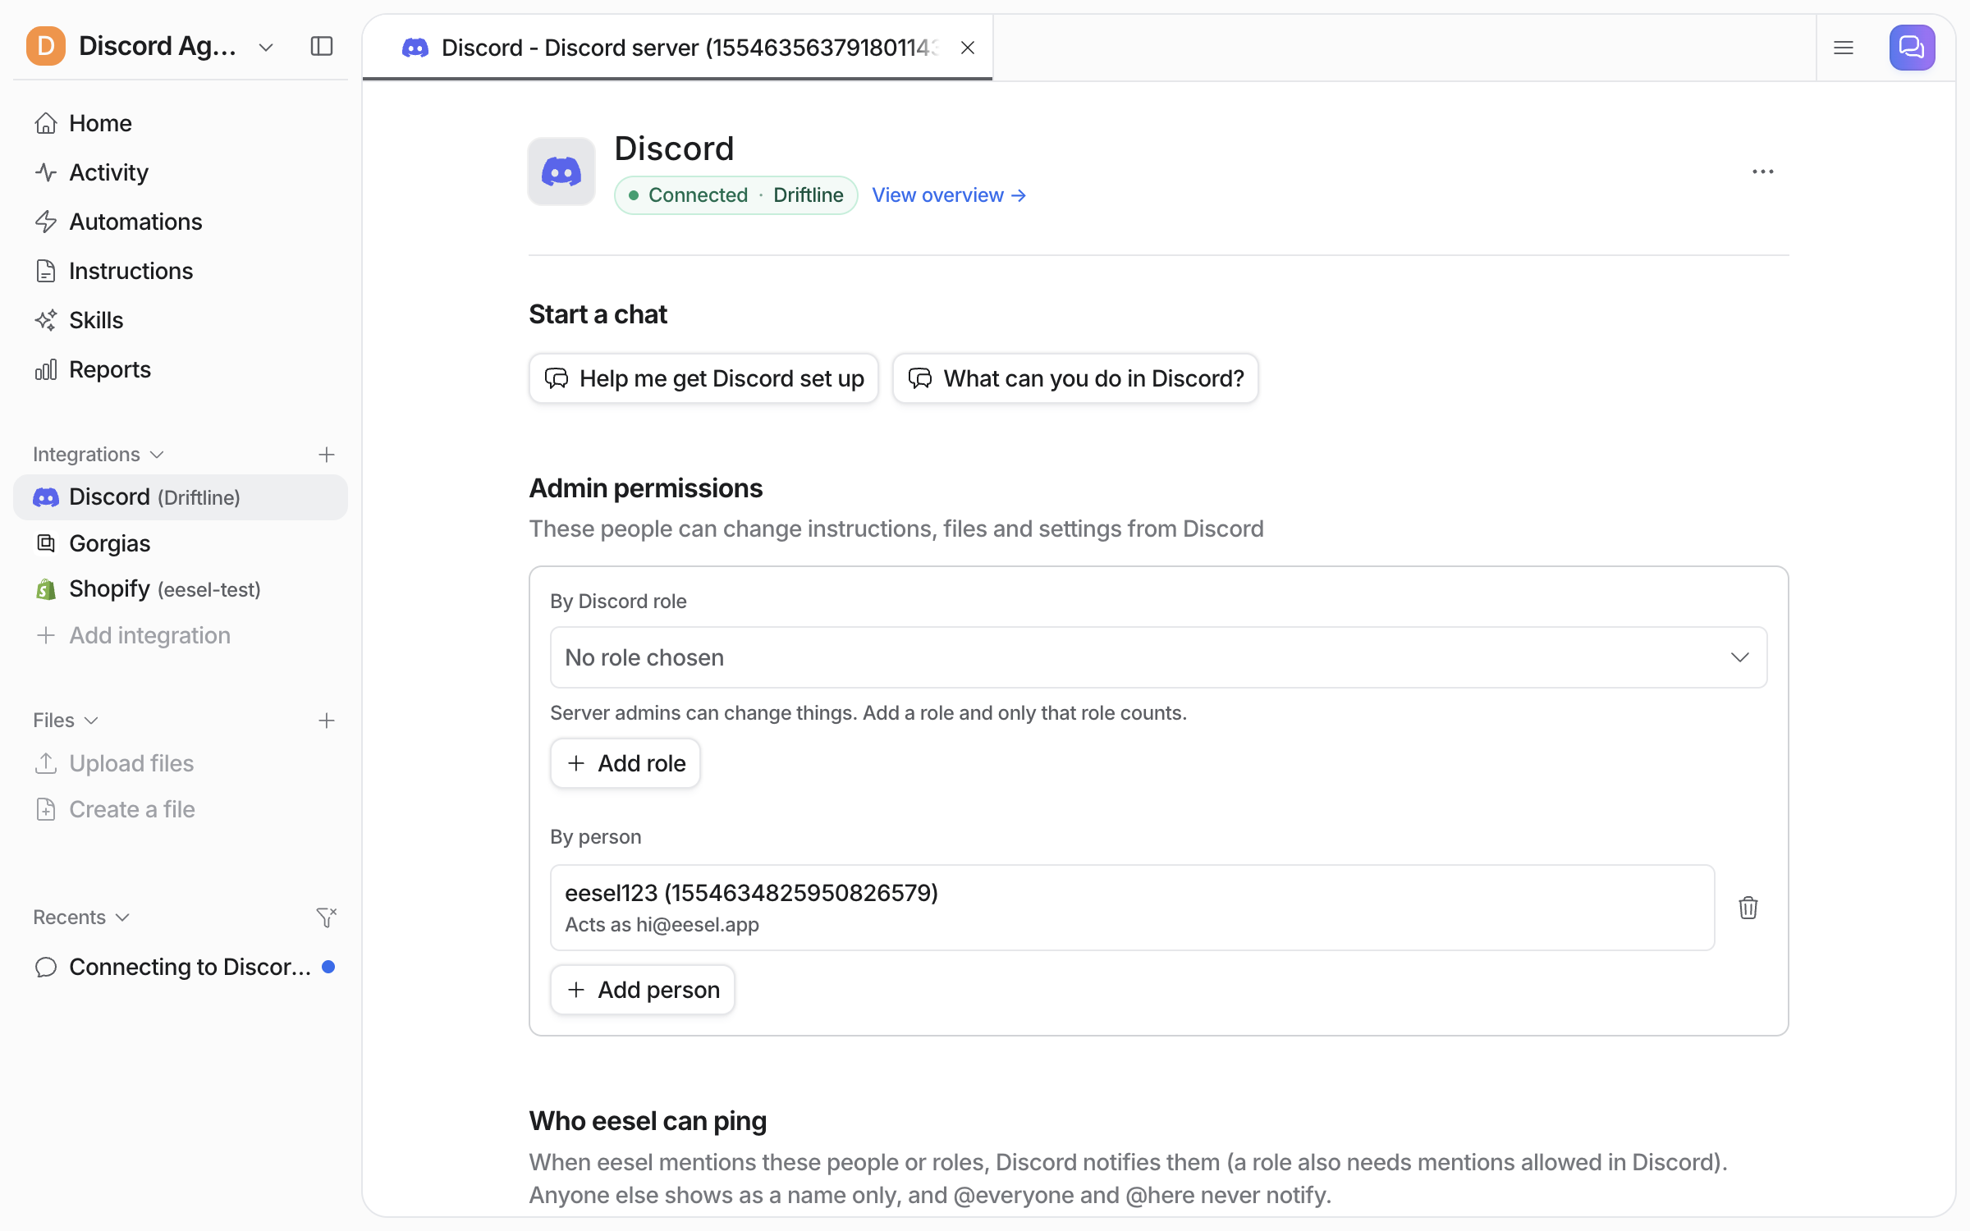Select the Discord server tab
1970x1231 pixels.
678,48
